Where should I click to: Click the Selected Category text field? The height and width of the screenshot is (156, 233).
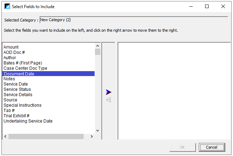(134, 20)
